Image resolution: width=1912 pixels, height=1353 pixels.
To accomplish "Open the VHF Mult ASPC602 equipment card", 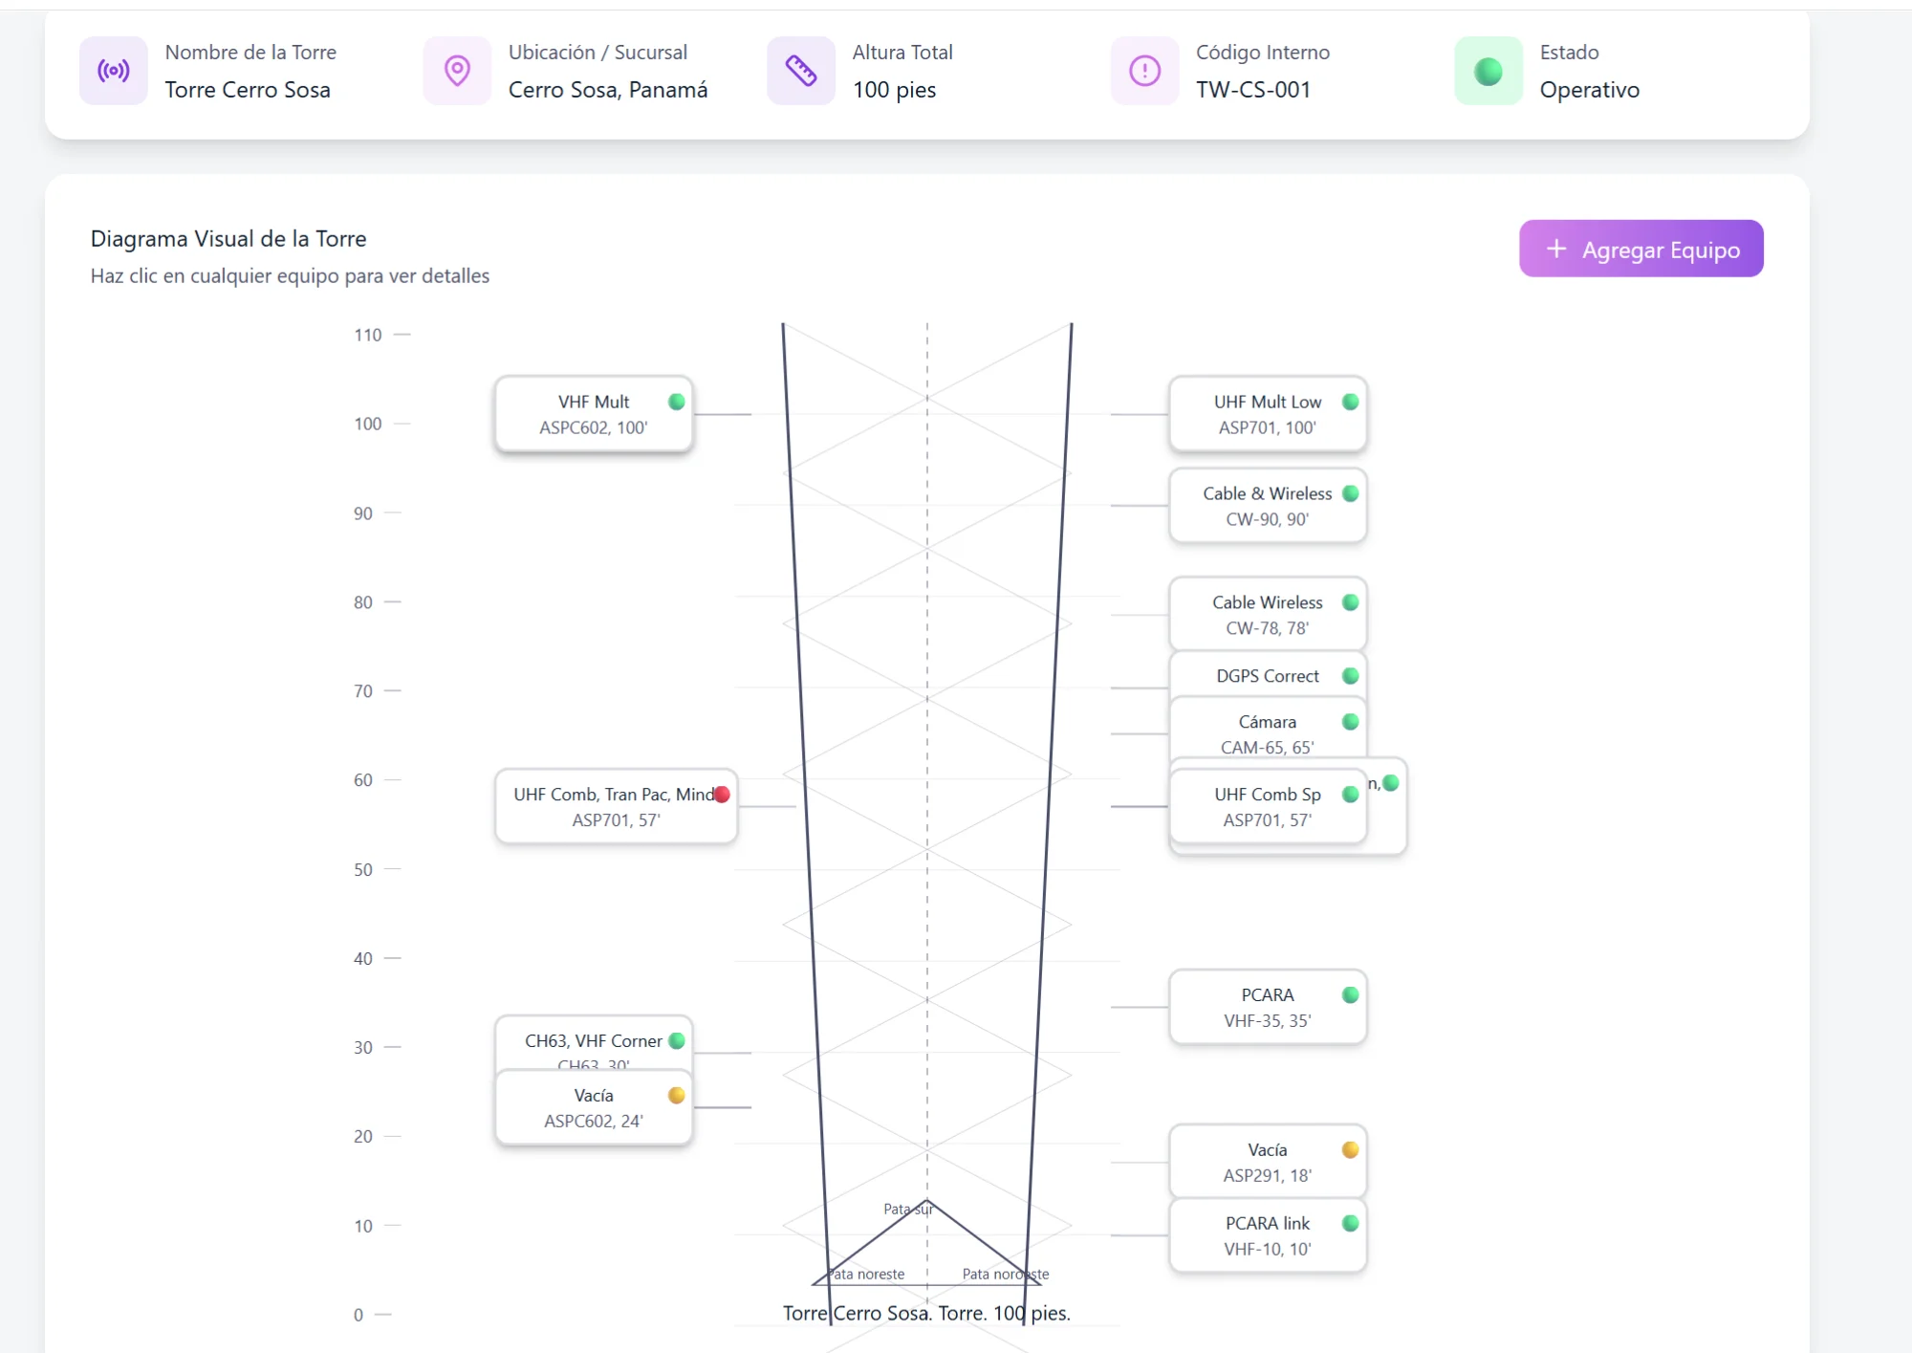I will [x=593, y=414].
